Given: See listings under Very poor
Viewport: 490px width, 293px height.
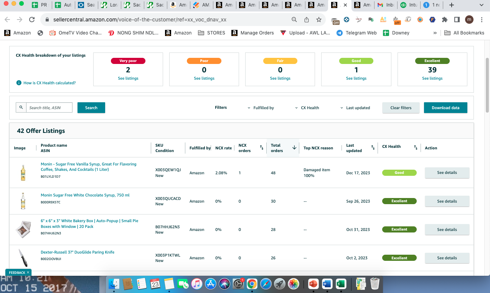Looking at the screenshot, I should [128, 78].
